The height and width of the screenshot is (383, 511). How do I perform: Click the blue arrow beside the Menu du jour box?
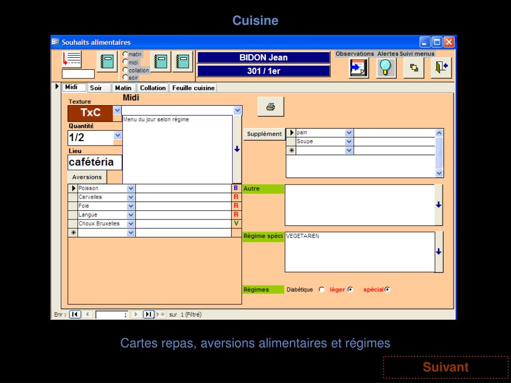coord(237,149)
